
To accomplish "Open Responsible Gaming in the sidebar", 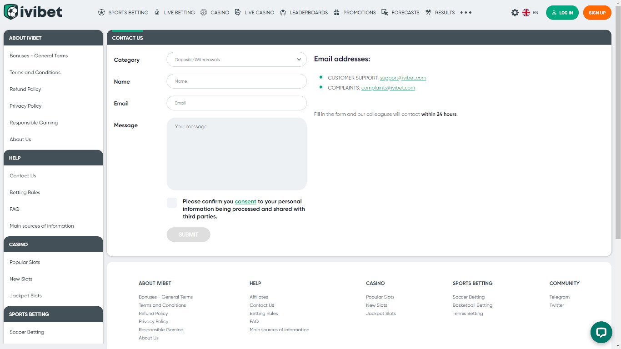I will tap(34, 123).
